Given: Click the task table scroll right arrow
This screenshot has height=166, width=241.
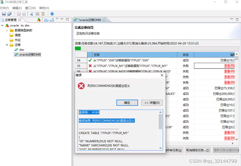Looking at the screenshot, I should [233, 143].
